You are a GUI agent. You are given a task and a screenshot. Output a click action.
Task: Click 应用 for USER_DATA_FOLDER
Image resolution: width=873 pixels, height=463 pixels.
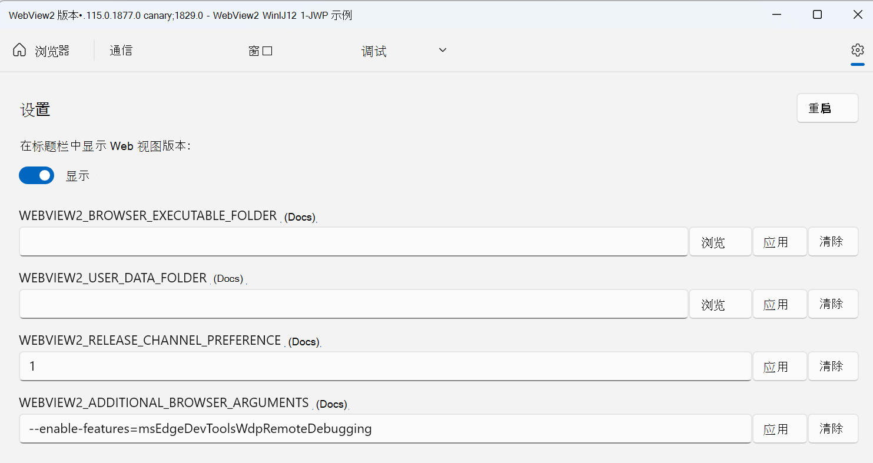779,304
